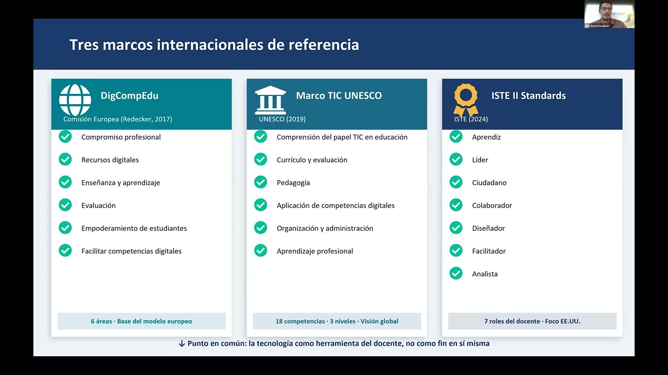Click the text Diseñador
The height and width of the screenshot is (375, 668).
488,228
